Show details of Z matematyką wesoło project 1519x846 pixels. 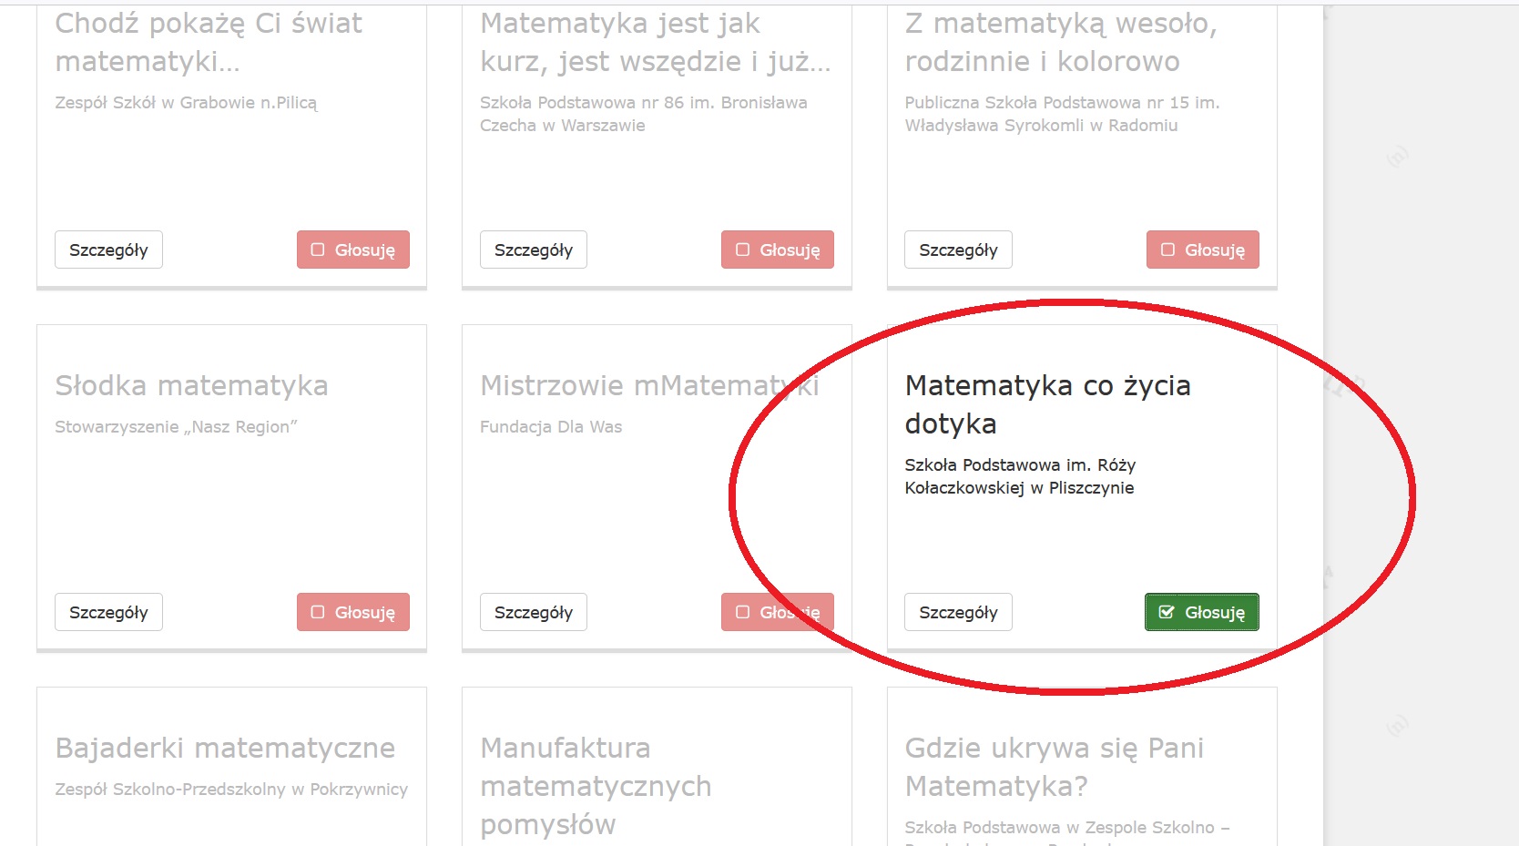click(958, 250)
